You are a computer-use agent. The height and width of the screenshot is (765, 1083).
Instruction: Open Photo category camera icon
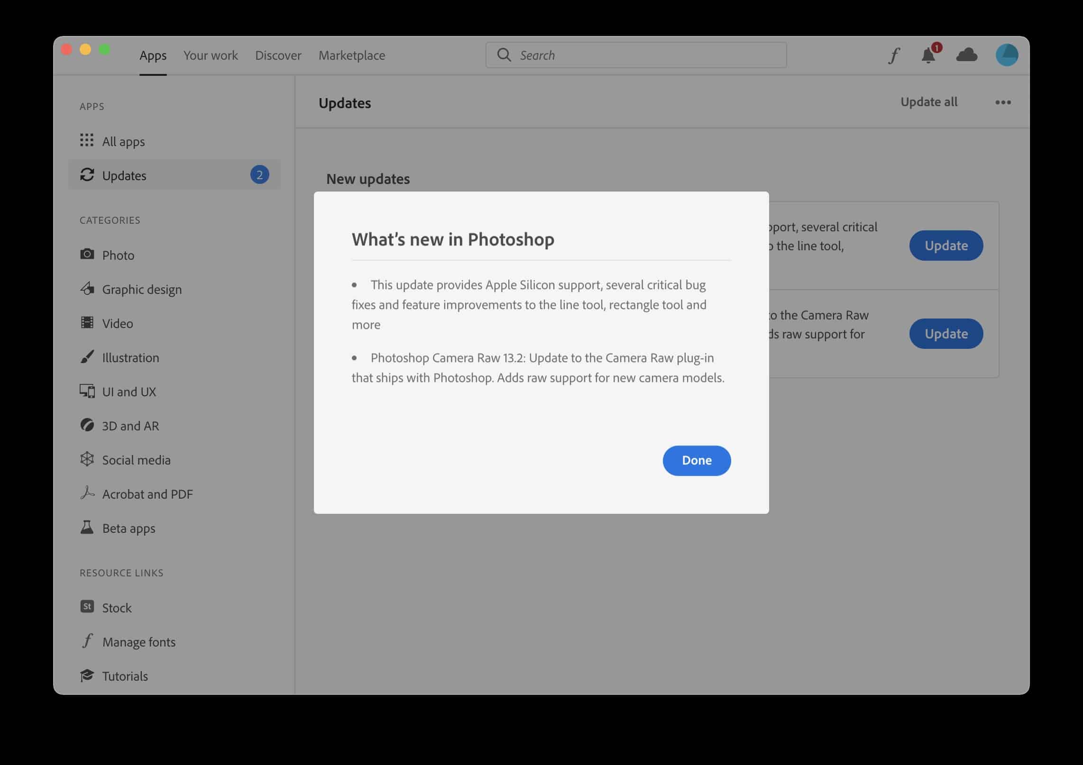click(x=87, y=254)
